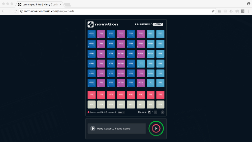Trigger the top-row blue DRUMS pad
This screenshot has width=252, height=142.
(91, 34)
